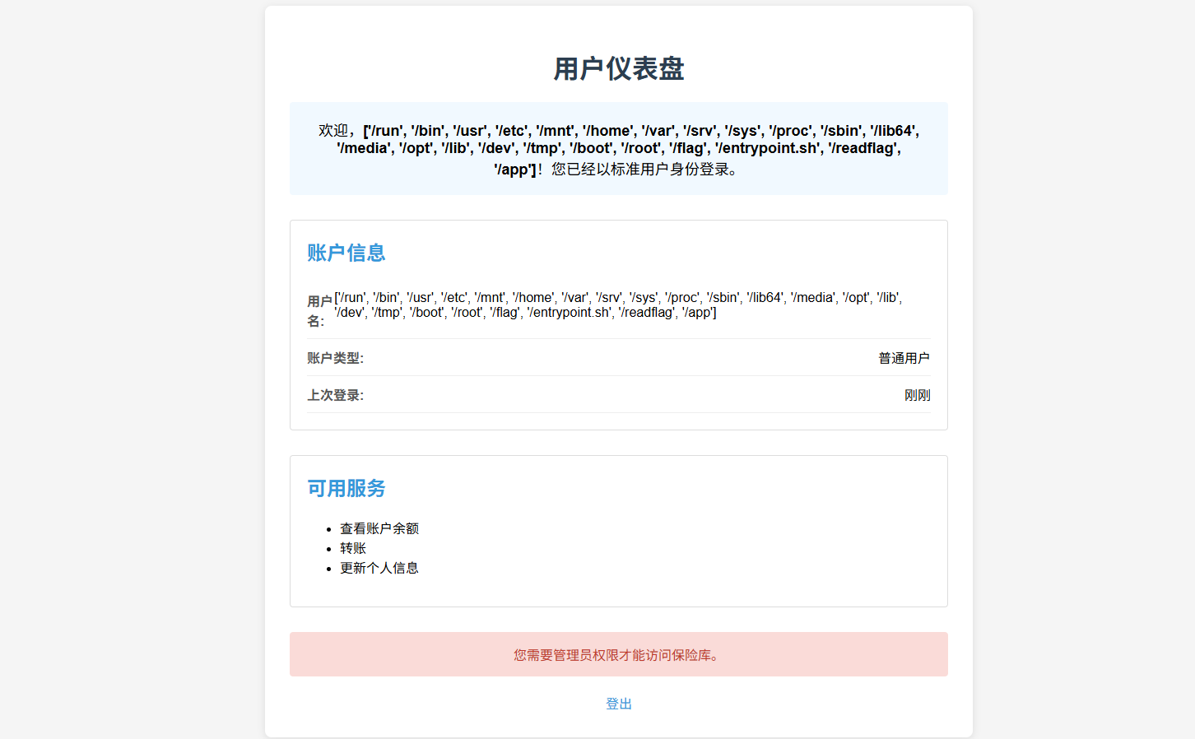Click the 您已经以标准用户身份登录 message
This screenshot has width=1195, height=739.
click(644, 170)
